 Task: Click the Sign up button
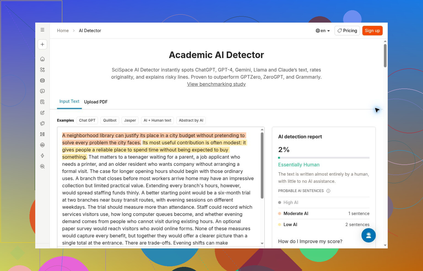click(372, 31)
